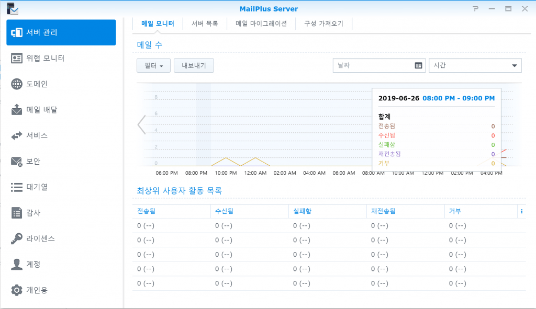Click the 메일 수 section heading

pyautogui.click(x=150, y=45)
